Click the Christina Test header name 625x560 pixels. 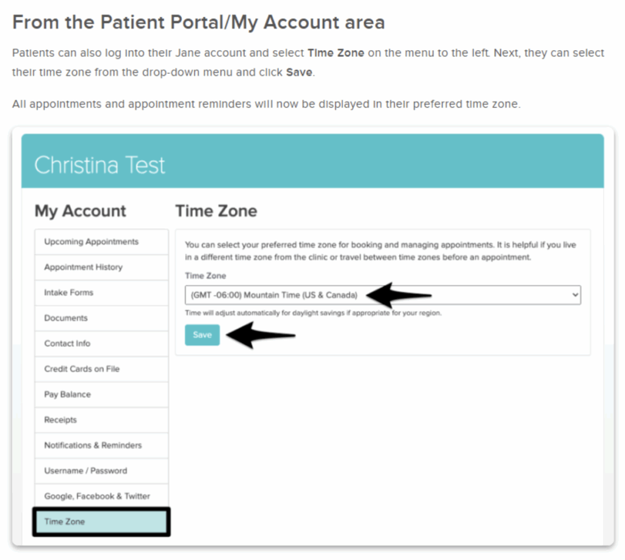point(99,165)
